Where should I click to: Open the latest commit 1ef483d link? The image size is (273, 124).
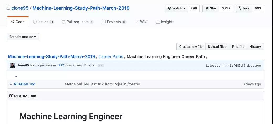pos(236,65)
